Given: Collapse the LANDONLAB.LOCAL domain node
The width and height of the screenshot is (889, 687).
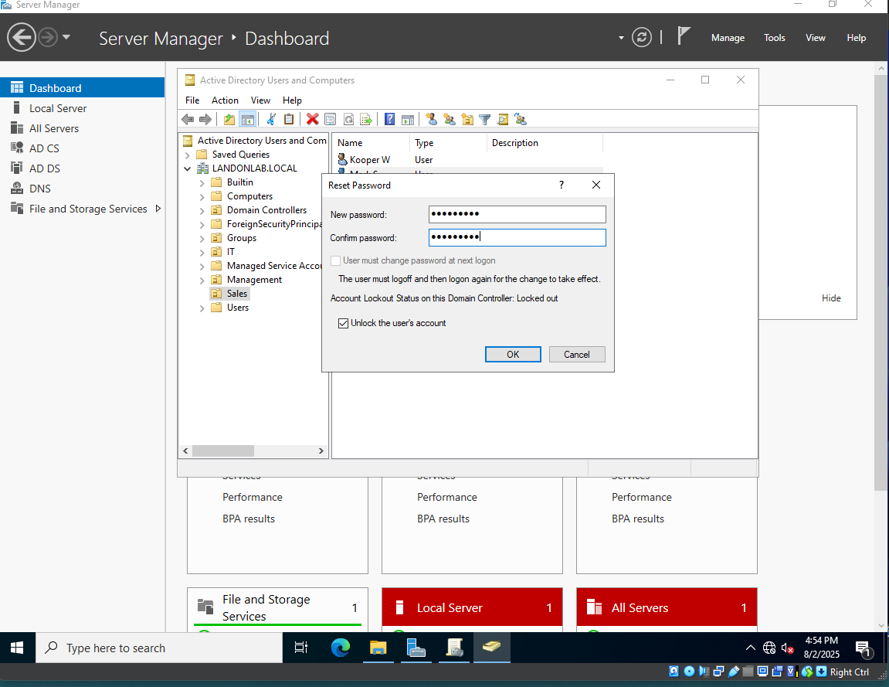Looking at the screenshot, I should (x=188, y=168).
